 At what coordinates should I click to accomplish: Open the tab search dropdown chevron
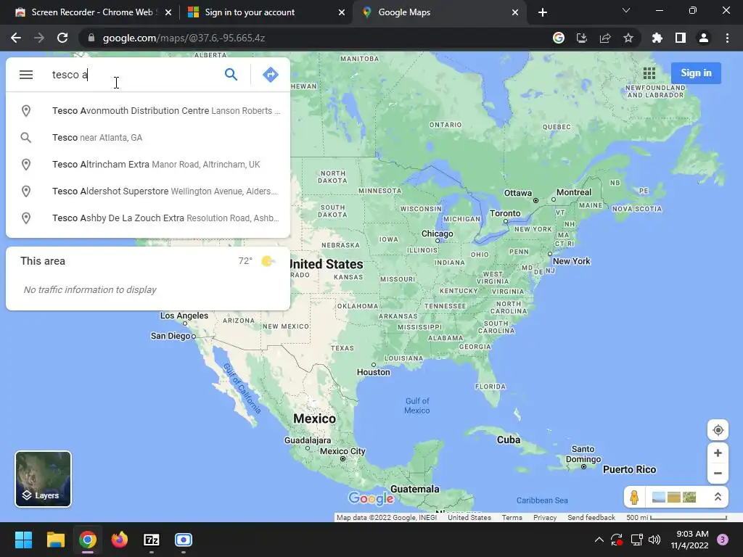626,10
